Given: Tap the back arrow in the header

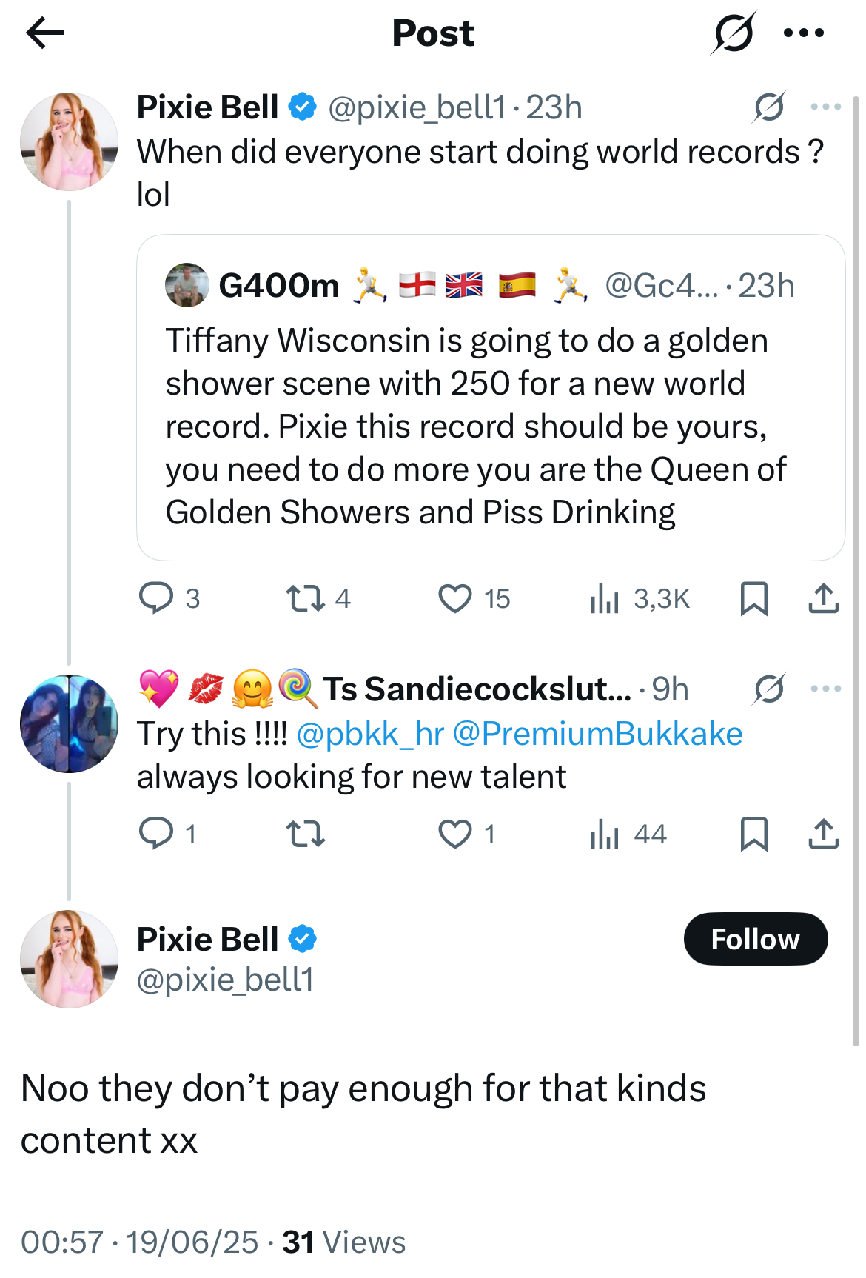Looking at the screenshot, I should 44,33.
